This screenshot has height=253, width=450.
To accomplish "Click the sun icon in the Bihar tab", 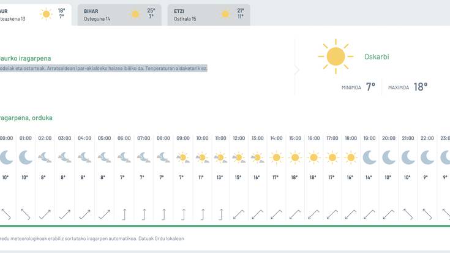I will tap(136, 14).
